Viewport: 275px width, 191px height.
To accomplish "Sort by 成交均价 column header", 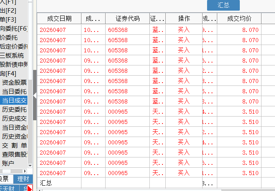I will coord(239,18).
